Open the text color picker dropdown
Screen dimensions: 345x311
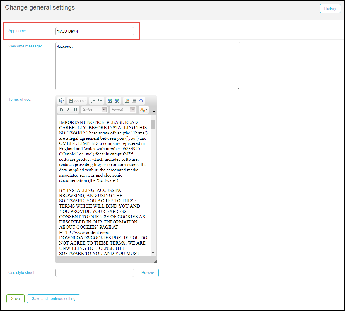coord(144,110)
